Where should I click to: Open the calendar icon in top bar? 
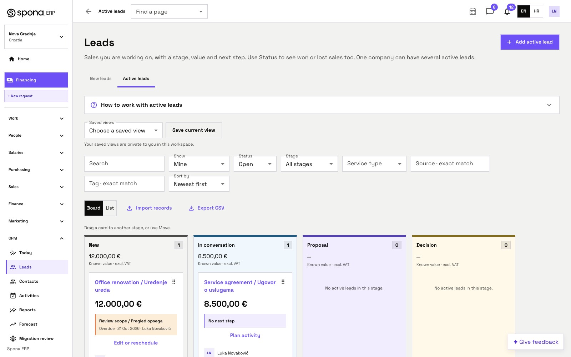click(x=473, y=11)
